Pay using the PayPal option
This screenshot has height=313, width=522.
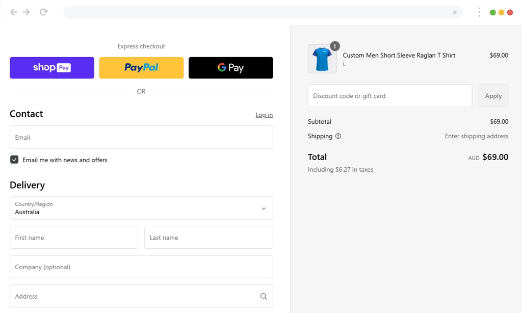(141, 67)
